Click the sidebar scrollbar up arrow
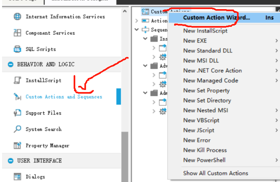Screen dimensions: 280x182 (x=125, y=11)
